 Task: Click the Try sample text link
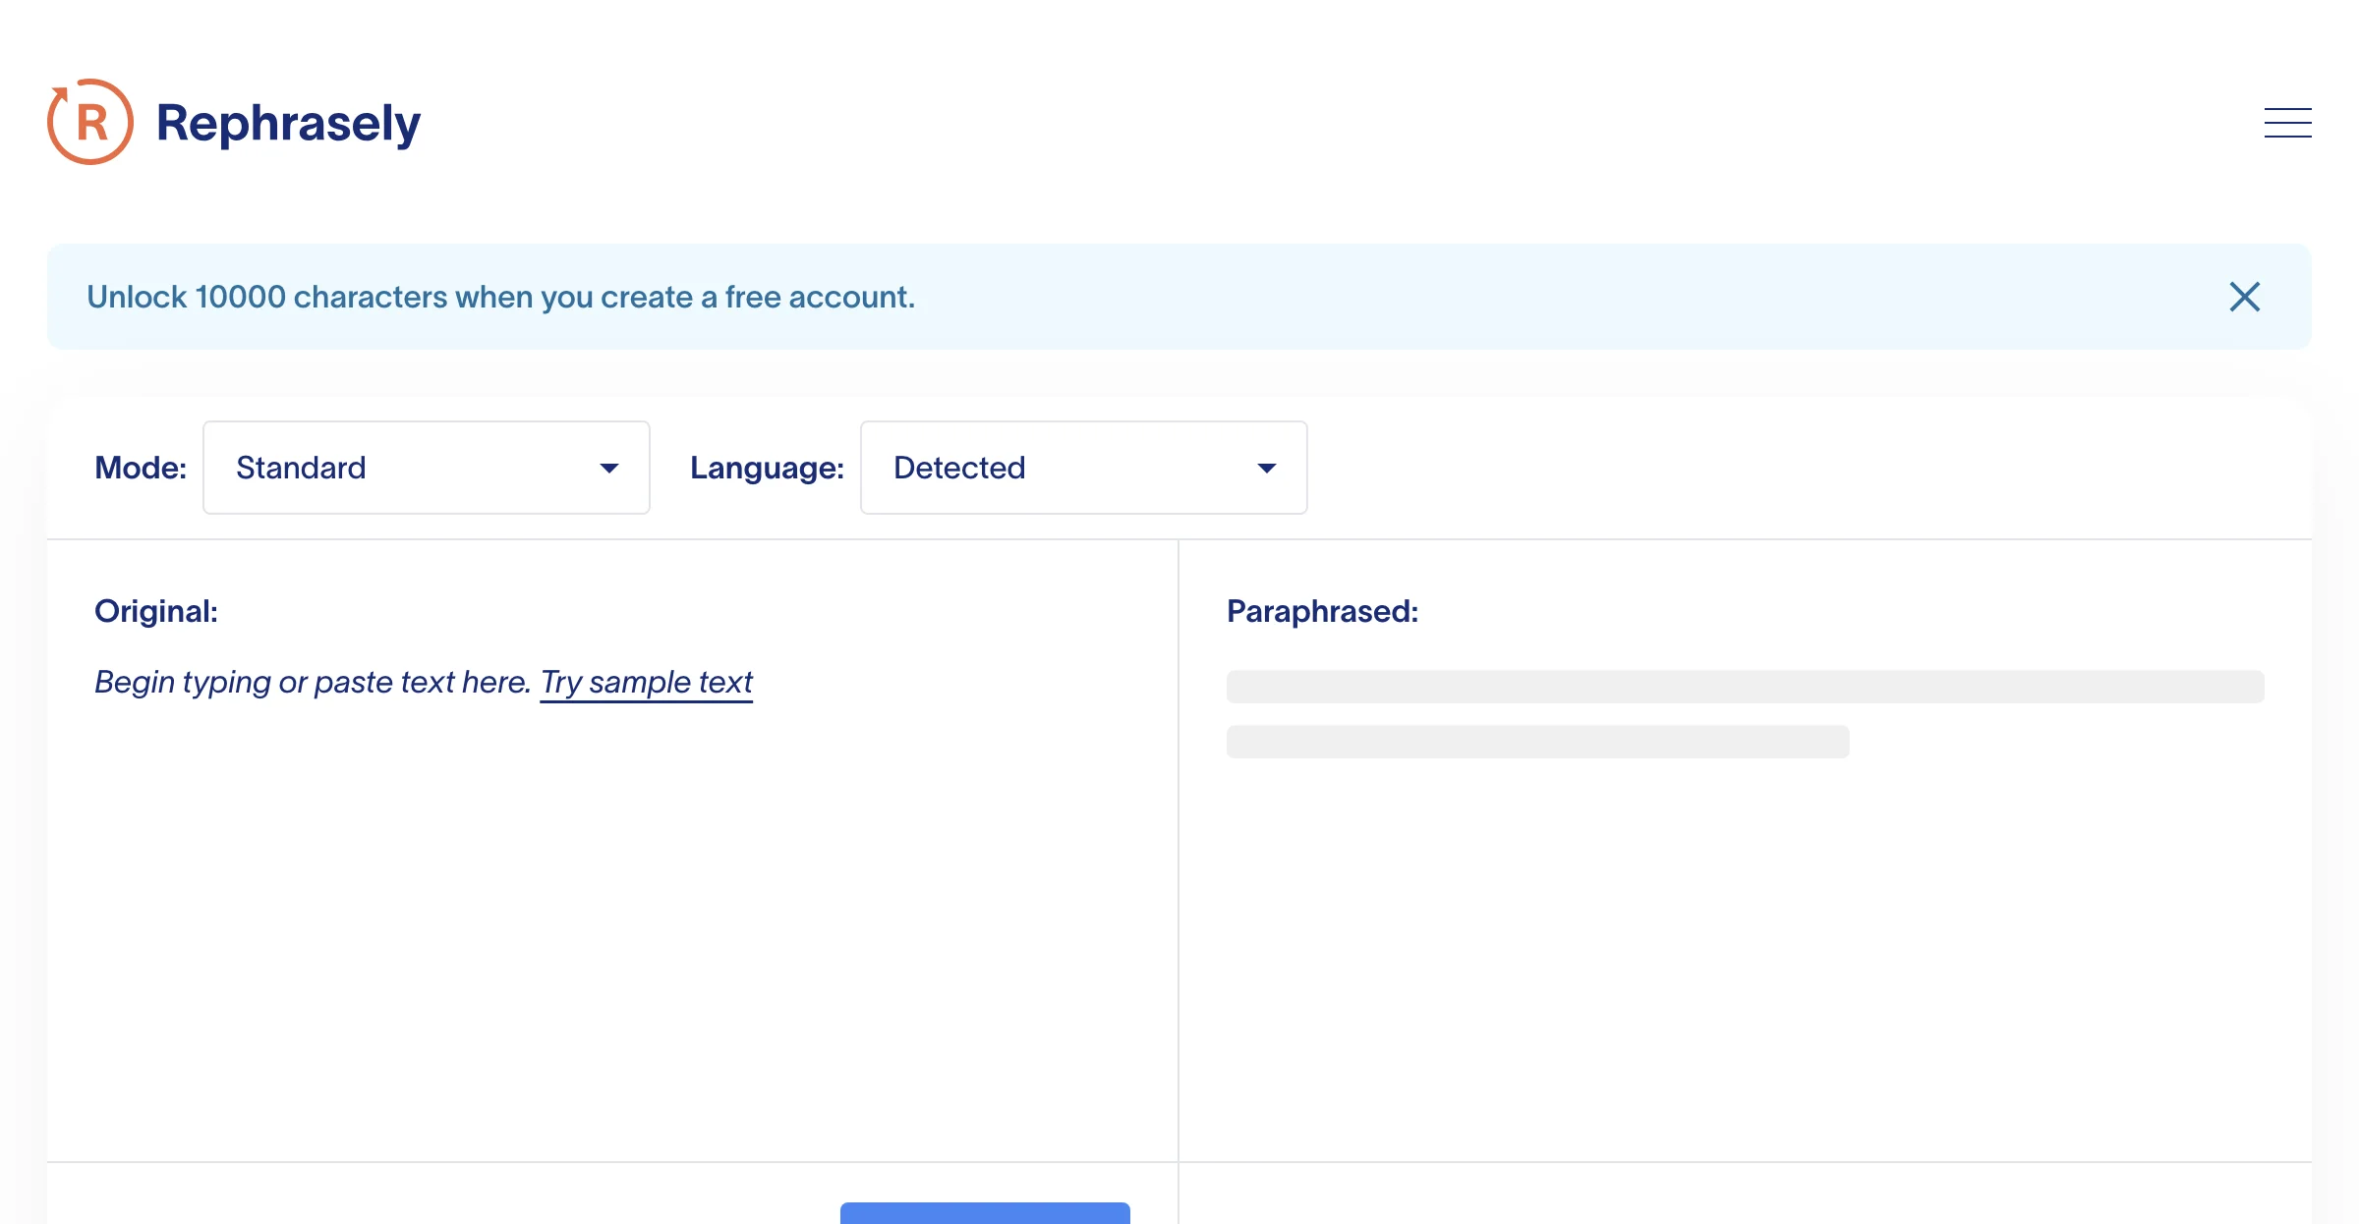[647, 682]
